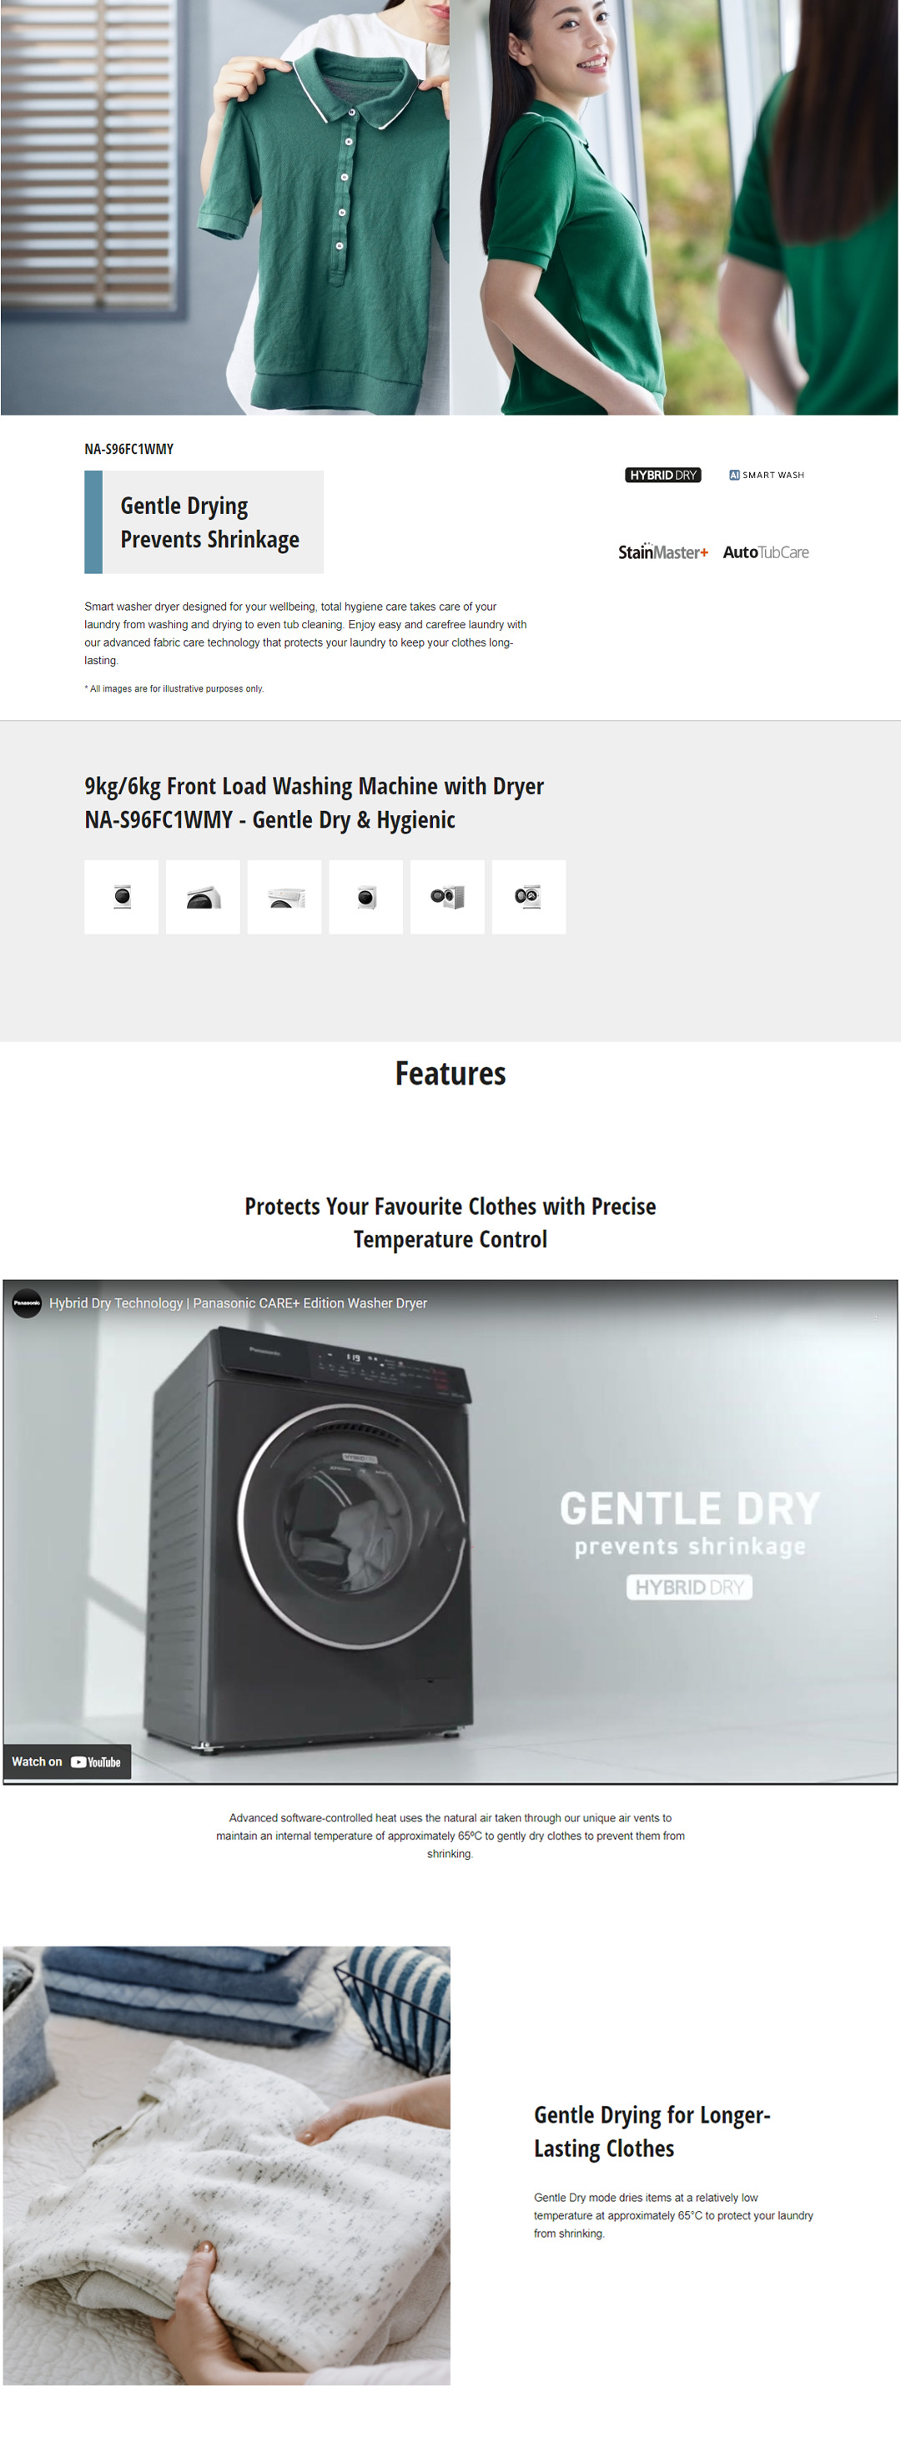Open the Panasonic channel avatar on video

tap(27, 1303)
